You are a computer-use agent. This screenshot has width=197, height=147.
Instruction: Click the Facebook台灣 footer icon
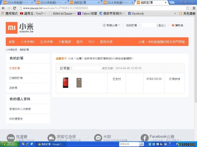point(145,138)
